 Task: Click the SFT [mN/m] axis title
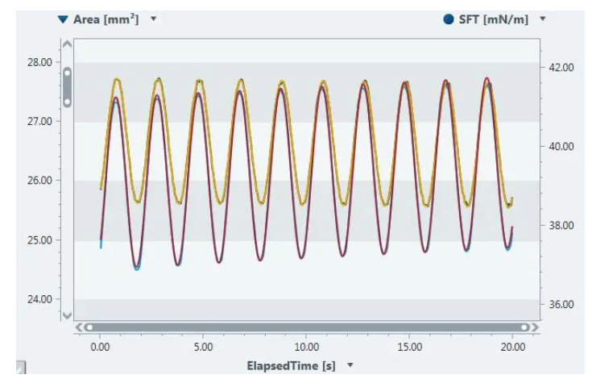[x=494, y=19]
